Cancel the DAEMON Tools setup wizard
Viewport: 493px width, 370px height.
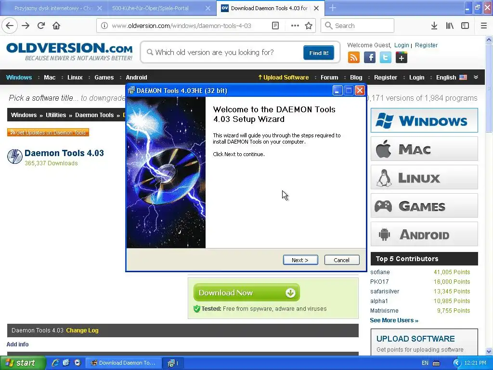(x=342, y=260)
